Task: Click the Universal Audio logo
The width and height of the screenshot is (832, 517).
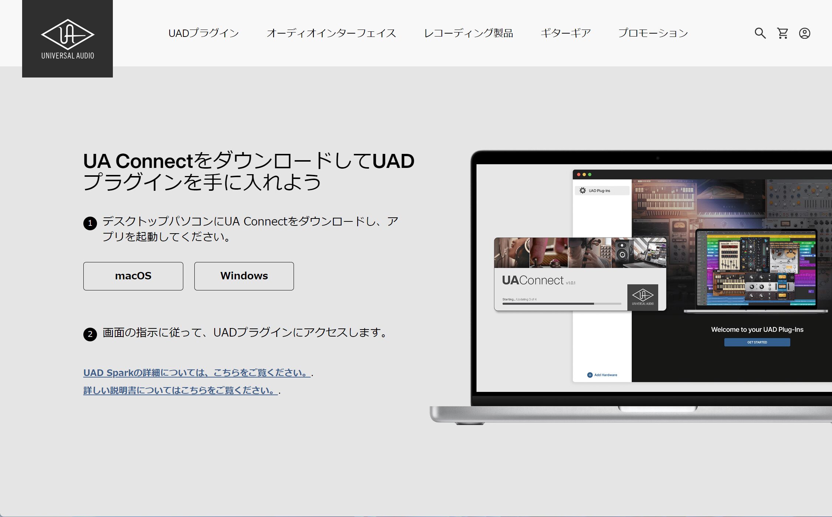Action: click(67, 39)
